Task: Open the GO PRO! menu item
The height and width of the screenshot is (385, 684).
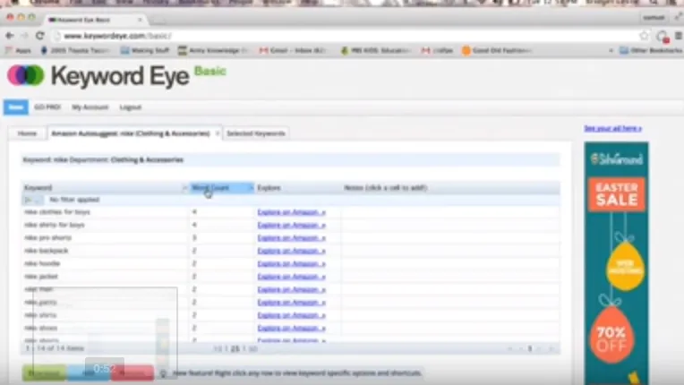Action: point(47,107)
